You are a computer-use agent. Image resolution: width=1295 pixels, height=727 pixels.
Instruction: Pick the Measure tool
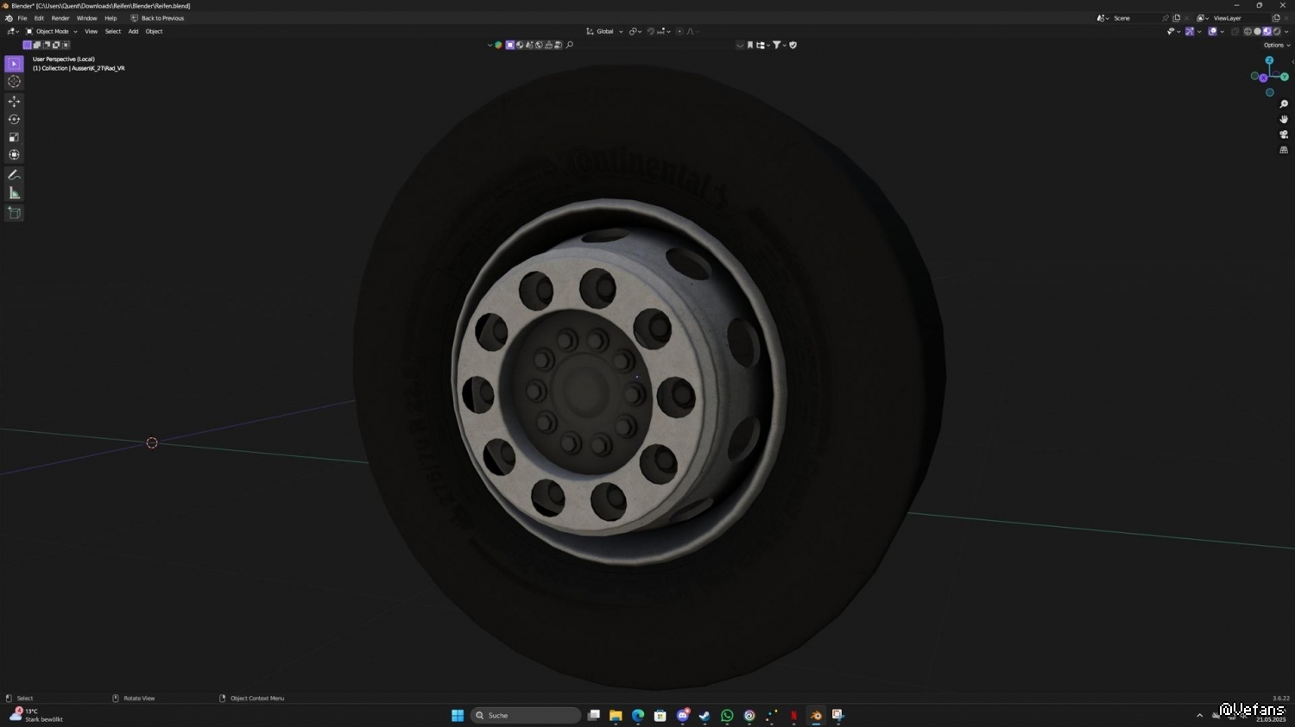coord(14,193)
